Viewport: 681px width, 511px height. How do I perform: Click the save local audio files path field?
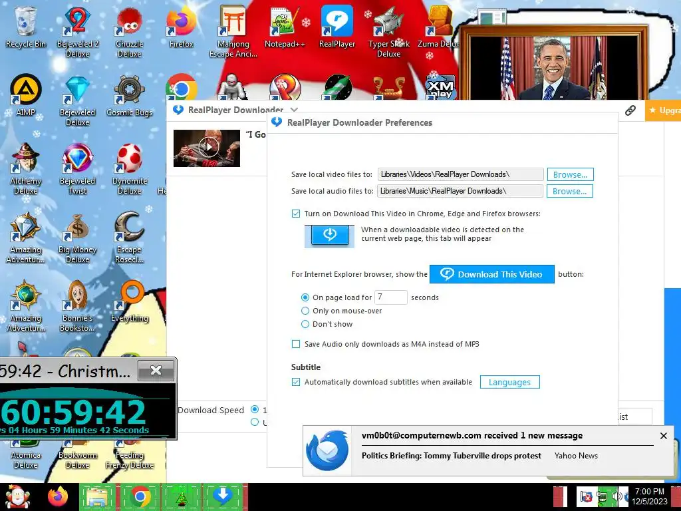coord(460,191)
